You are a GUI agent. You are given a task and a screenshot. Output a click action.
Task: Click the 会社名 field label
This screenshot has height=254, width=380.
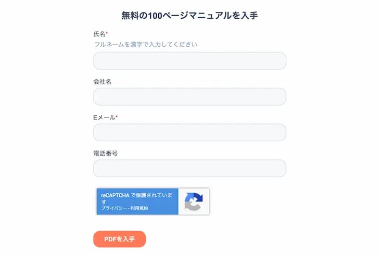pyautogui.click(x=102, y=82)
